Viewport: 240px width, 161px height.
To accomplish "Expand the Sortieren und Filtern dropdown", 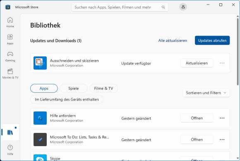I will pyautogui.click(x=206, y=93).
